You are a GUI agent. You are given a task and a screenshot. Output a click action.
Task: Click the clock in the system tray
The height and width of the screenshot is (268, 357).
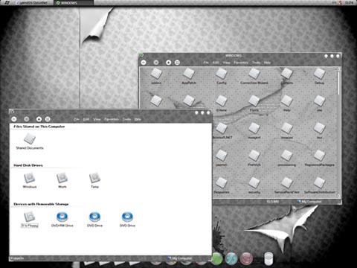point(349,2)
